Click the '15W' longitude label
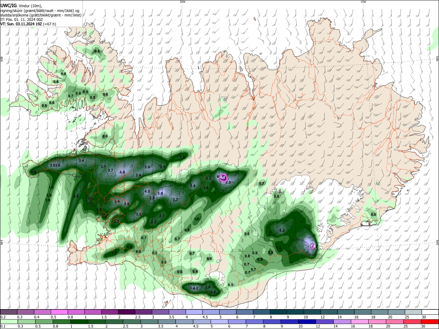This screenshot has width=439, height=329. (363, 2)
